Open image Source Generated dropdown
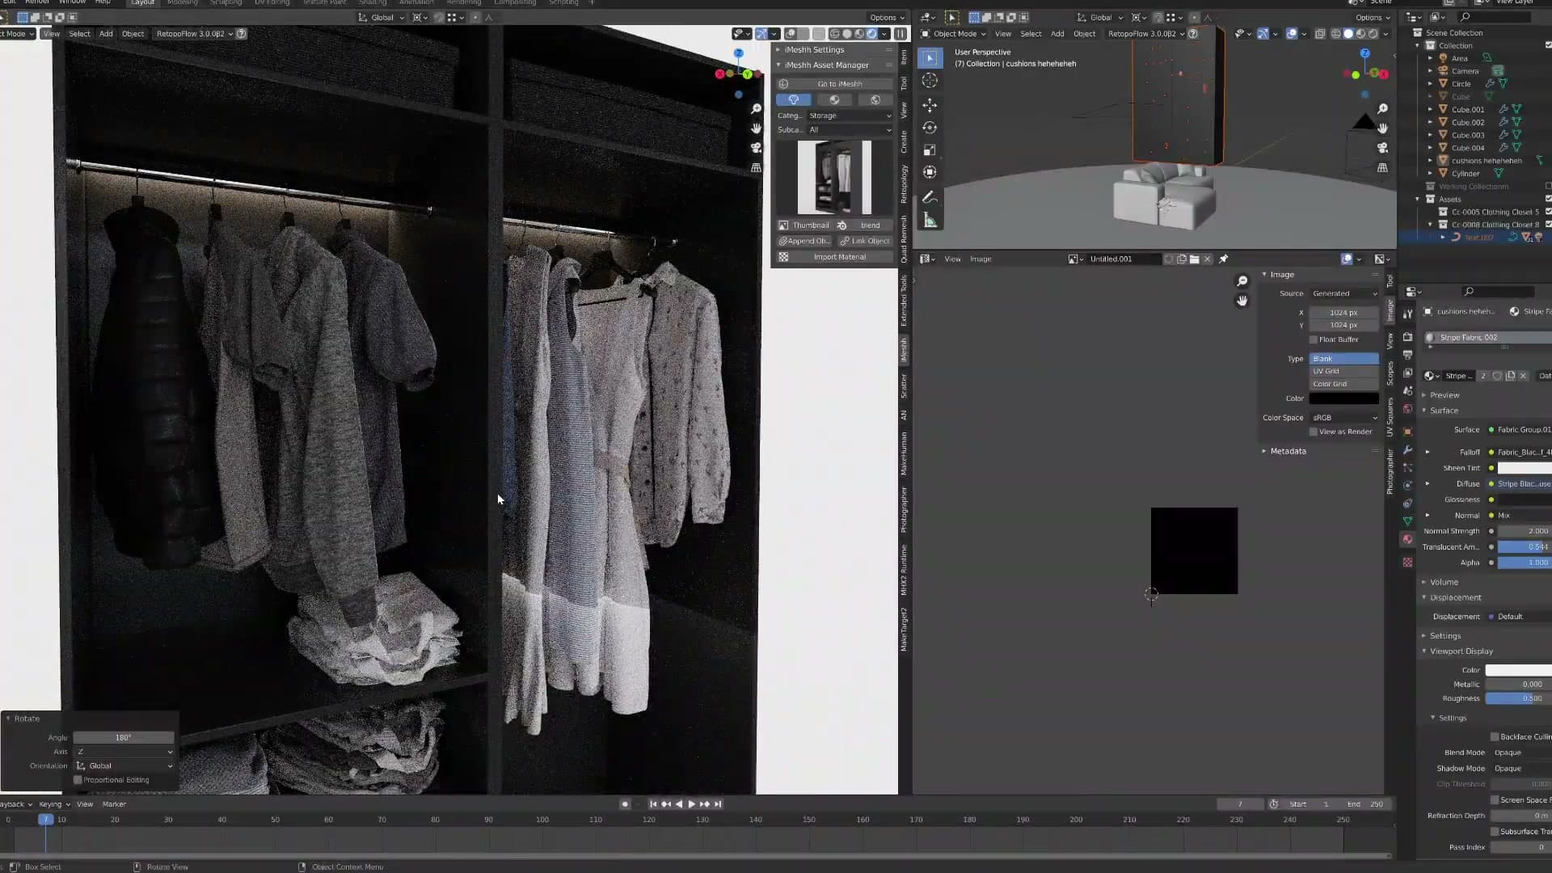The height and width of the screenshot is (873, 1552). coord(1344,293)
